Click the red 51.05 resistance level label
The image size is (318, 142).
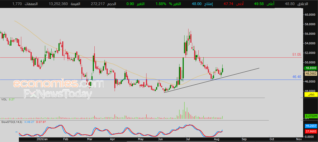297,54
